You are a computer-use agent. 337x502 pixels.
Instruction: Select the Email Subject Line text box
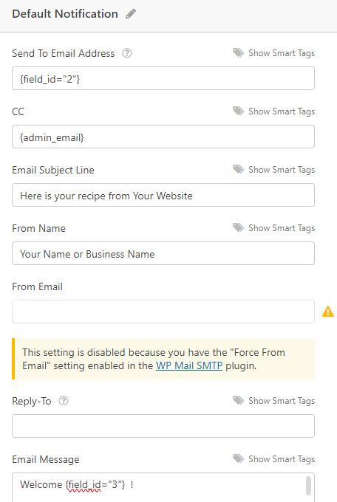tap(163, 195)
